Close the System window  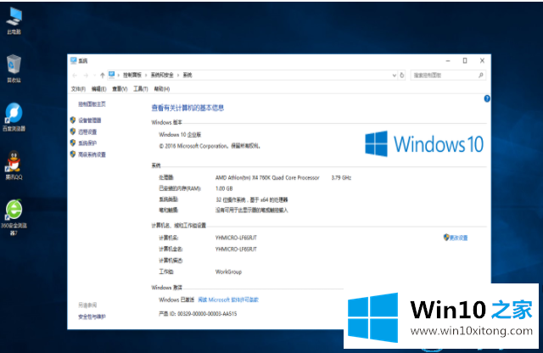pyautogui.click(x=482, y=60)
